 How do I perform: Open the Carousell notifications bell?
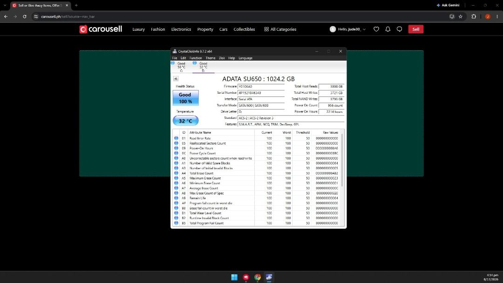(x=388, y=29)
